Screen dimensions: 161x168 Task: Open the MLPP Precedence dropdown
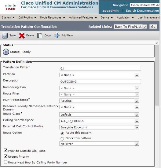click(x=99, y=101)
